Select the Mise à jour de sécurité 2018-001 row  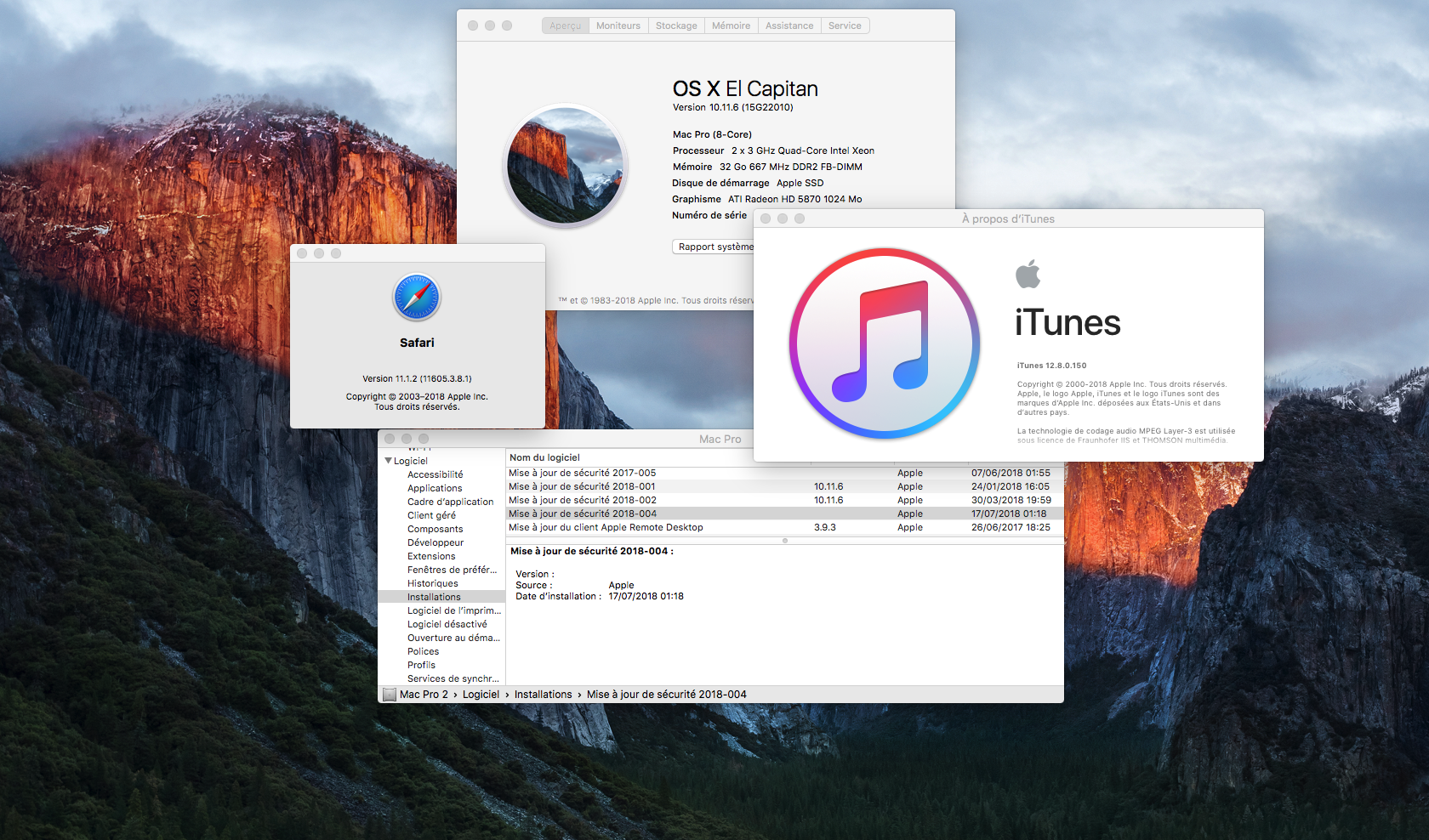pos(784,486)
